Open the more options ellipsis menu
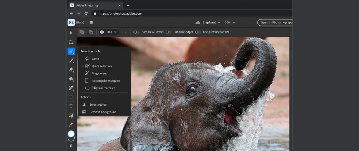Screen dimensions: 359x151 (x=124, y=32)
